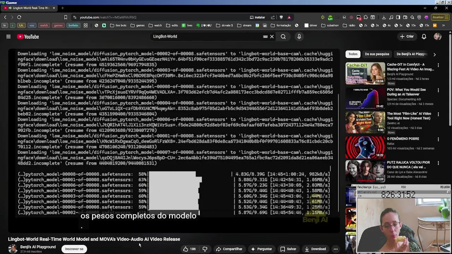Screen dimensions: 452x254
Task: Share the video via Compartilhar
Action: [229, 249]
